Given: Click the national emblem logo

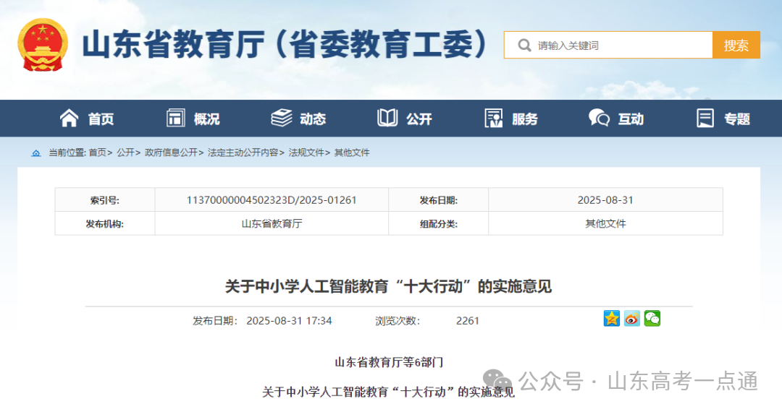Looking at the screenshot, I should click(42, 45).
